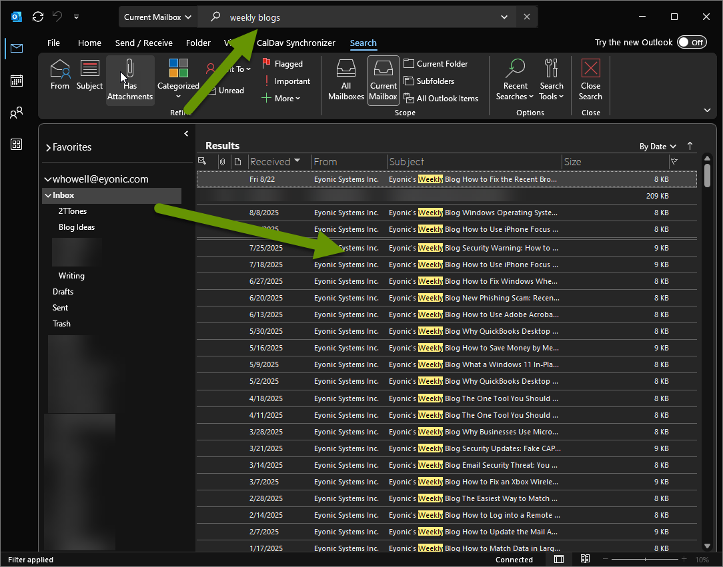Open the Calendar view in the left rail
Image resolution: width=723 pixels, height=567 pixels.
tap(17, 81)
